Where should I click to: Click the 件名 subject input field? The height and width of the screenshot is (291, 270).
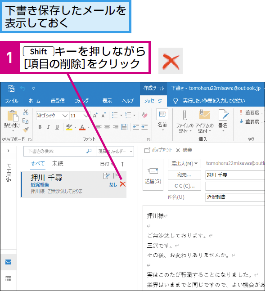tap(235, 197)
